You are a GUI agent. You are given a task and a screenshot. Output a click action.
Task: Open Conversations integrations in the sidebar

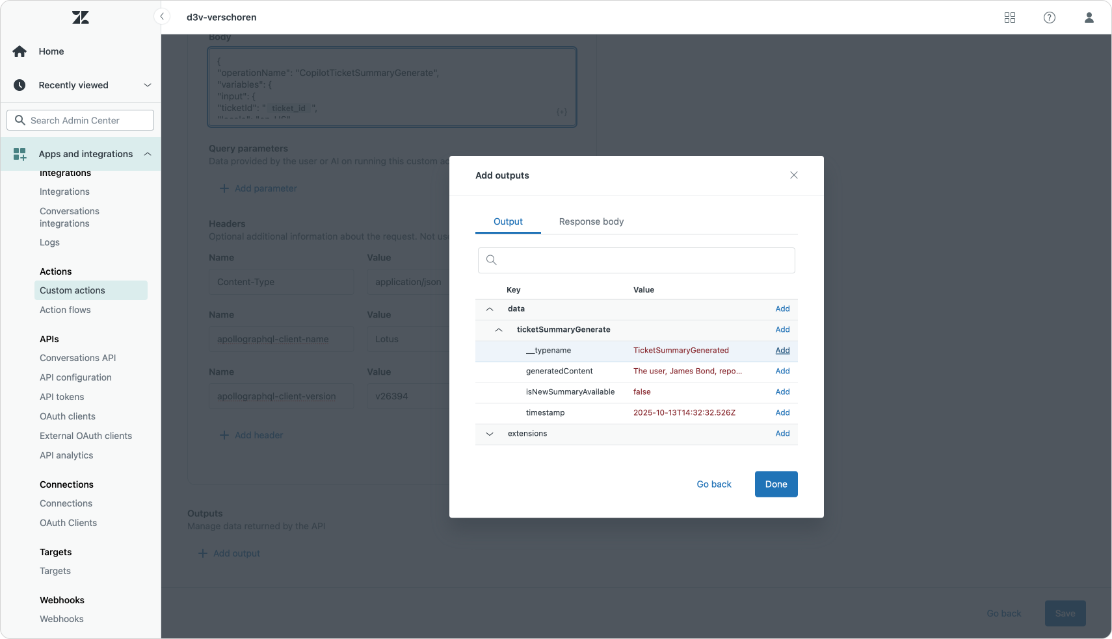tap(70, 217)
